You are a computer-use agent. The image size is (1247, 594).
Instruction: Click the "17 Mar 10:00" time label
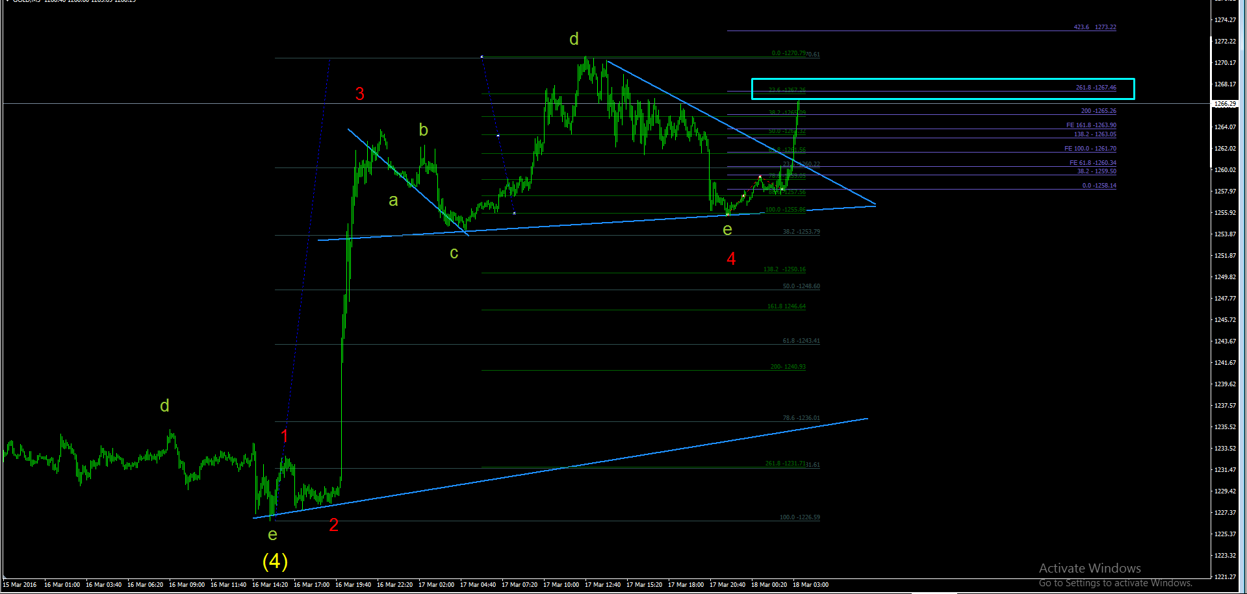[x=561, y=585]
